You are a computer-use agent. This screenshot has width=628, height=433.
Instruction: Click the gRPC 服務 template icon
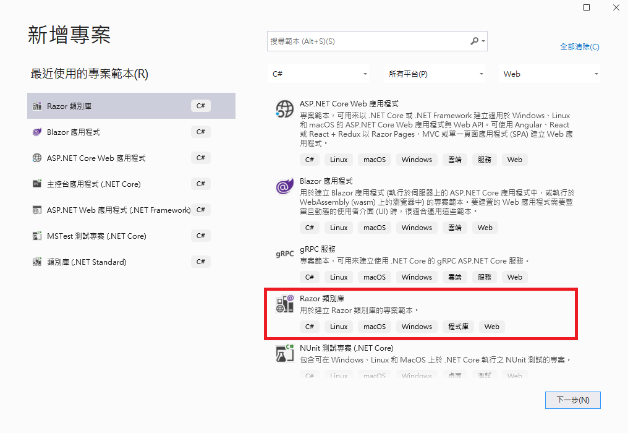click(285, 254)
